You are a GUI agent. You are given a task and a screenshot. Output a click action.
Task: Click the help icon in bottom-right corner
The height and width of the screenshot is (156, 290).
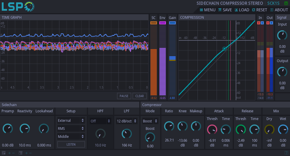286,153
